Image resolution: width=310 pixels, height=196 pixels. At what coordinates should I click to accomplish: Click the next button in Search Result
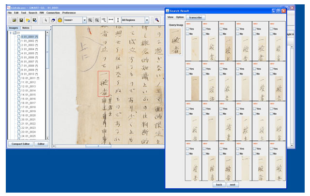click(x=233, y=184)
